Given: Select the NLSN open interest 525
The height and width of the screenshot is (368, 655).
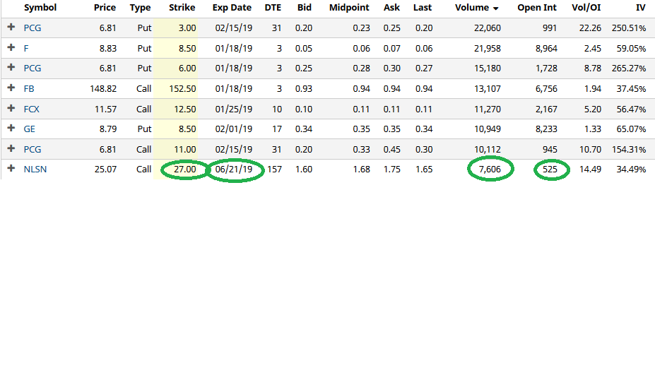Looking at the screenshot, I should click(x=550, y=170).
